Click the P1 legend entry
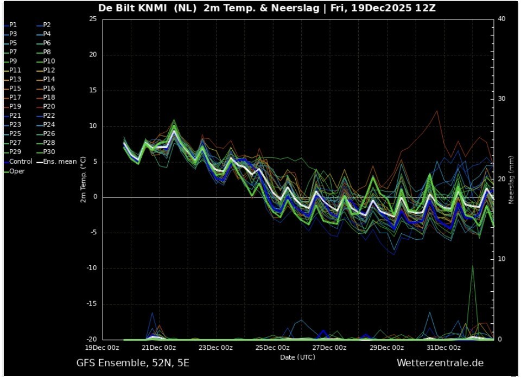521x377 pixels. tap(11, 25)
